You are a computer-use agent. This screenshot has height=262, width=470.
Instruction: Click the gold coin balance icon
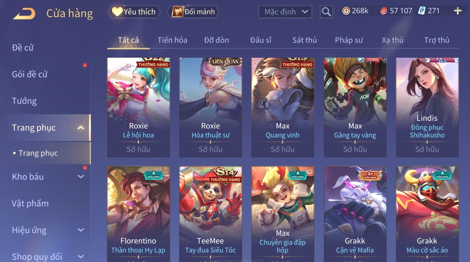click(x=346, y=11)
